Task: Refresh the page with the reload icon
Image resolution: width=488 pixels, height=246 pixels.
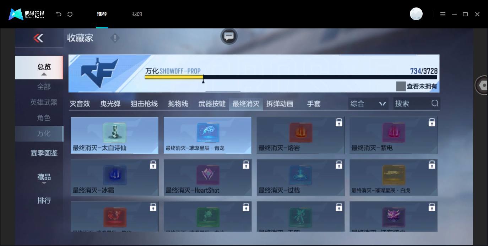Action: pyautogui.click(x=70, y=14)
